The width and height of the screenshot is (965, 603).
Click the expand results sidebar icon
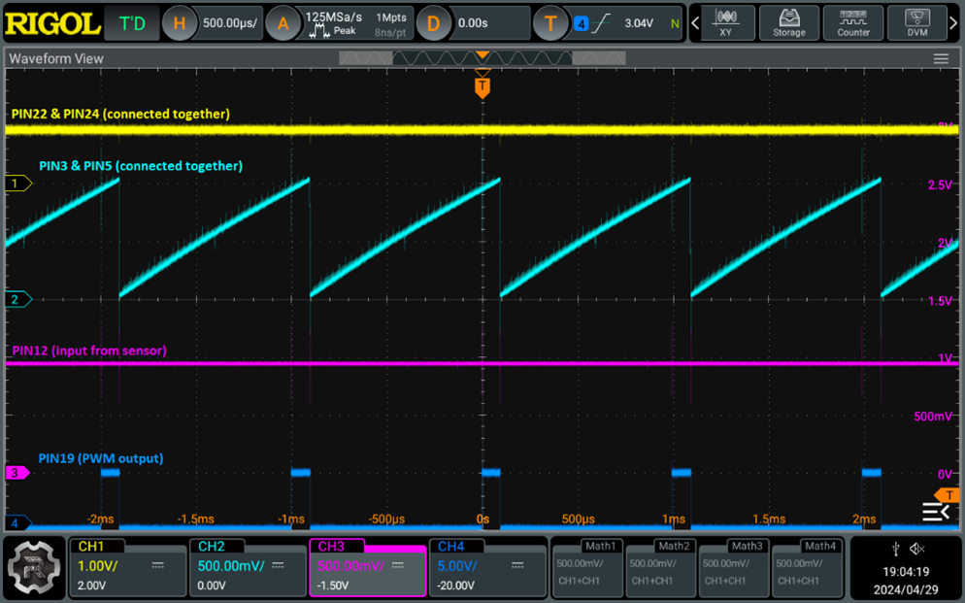936,512
